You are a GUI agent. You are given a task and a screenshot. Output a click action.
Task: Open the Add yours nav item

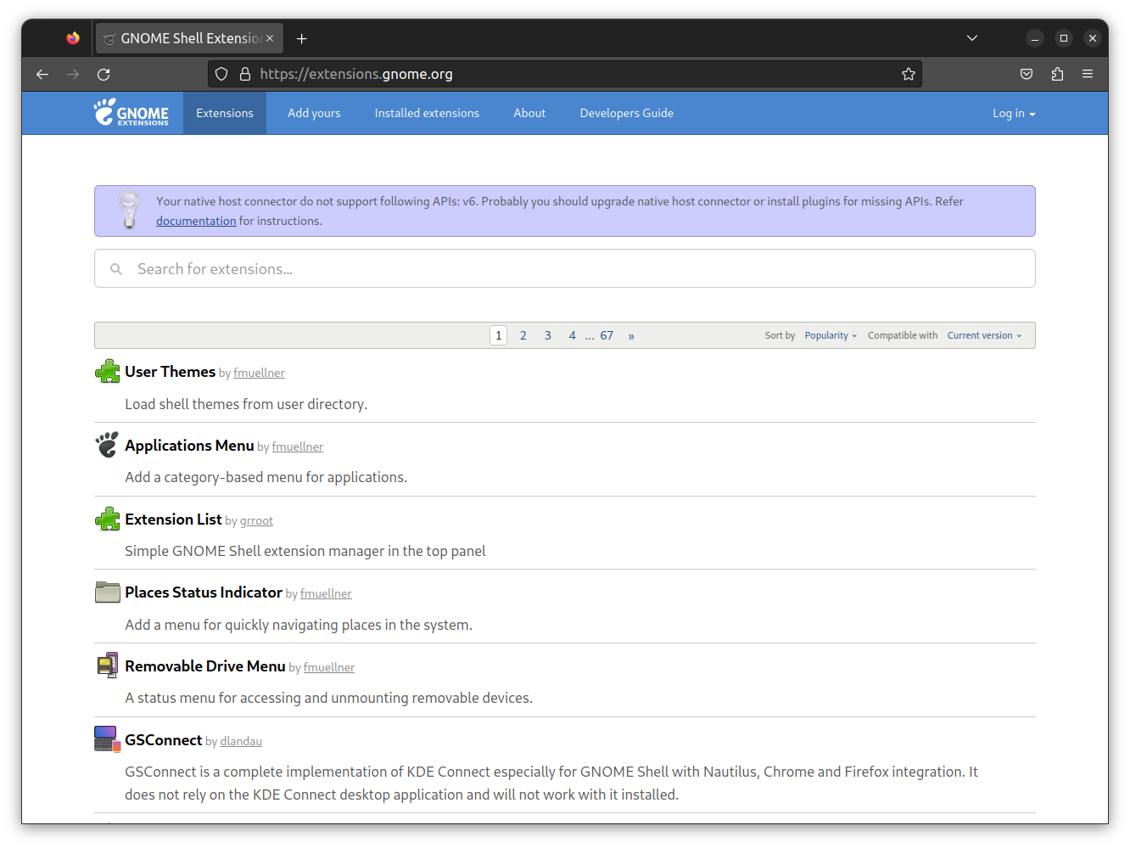pos(314,113)
